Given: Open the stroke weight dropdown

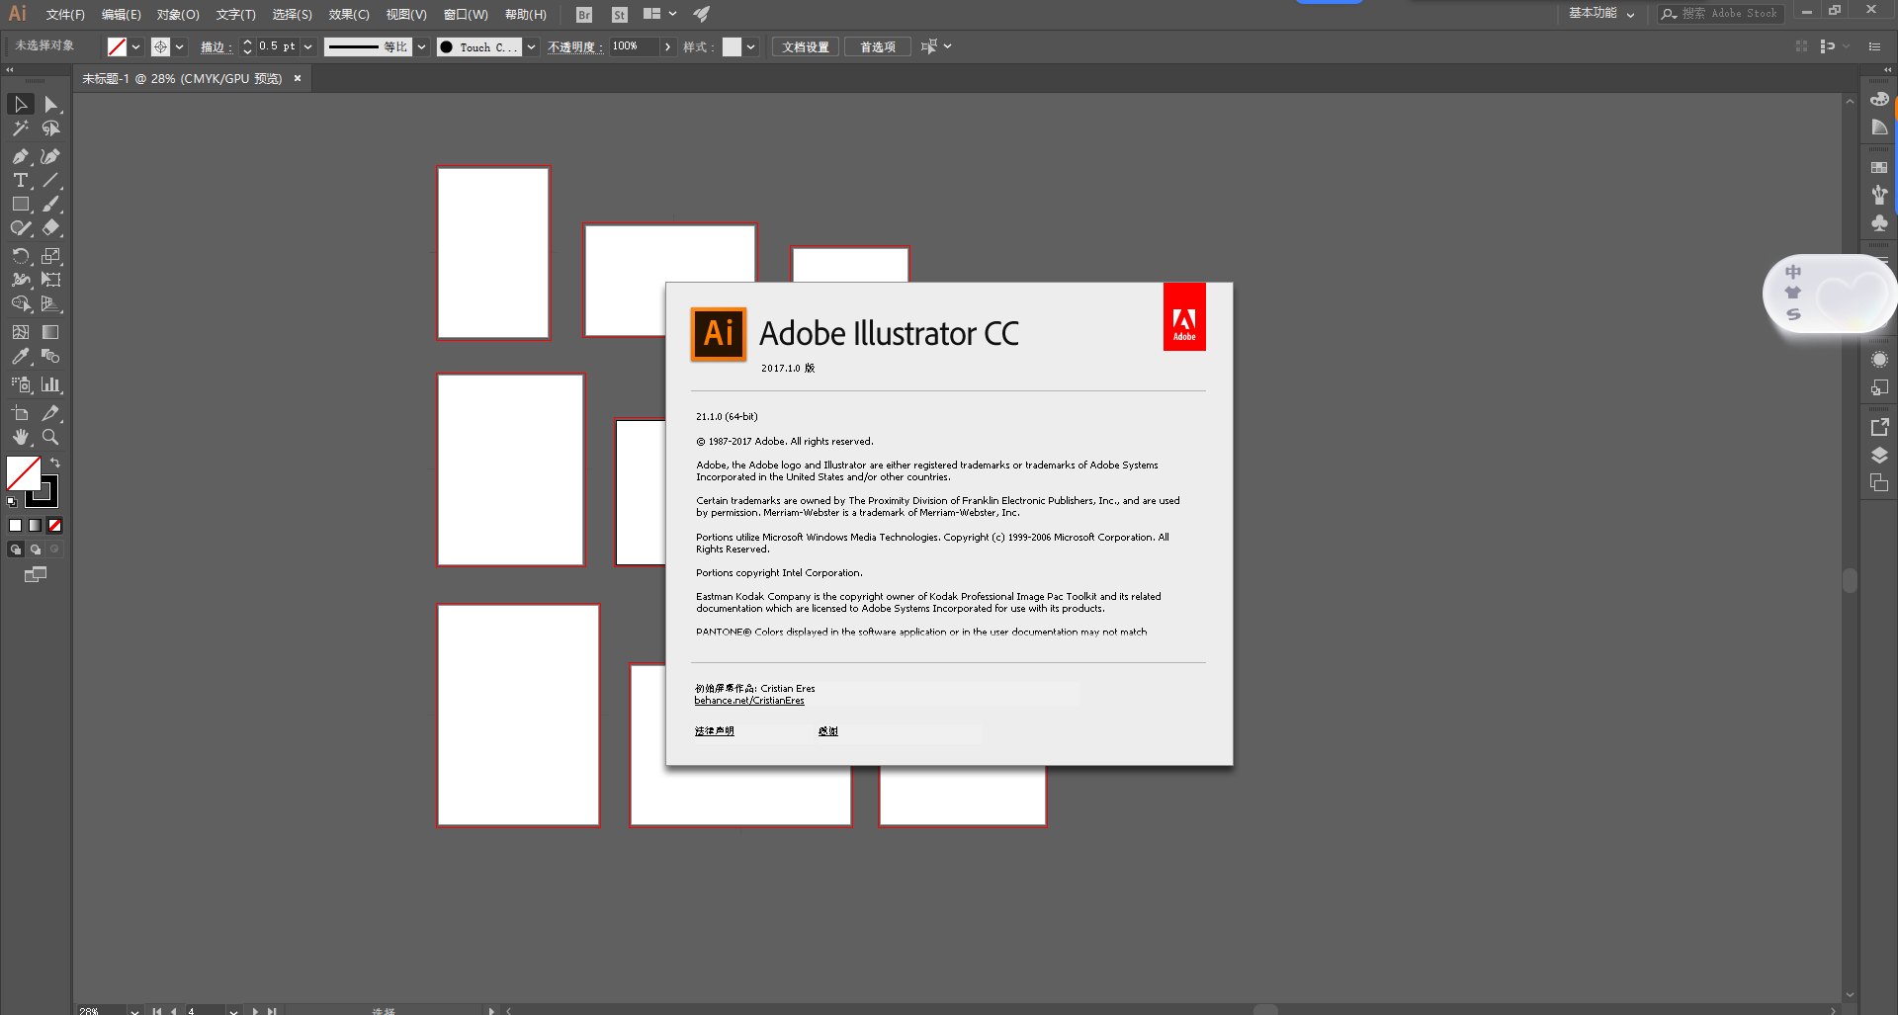Looking at the screenshot, I should (307, 45).
